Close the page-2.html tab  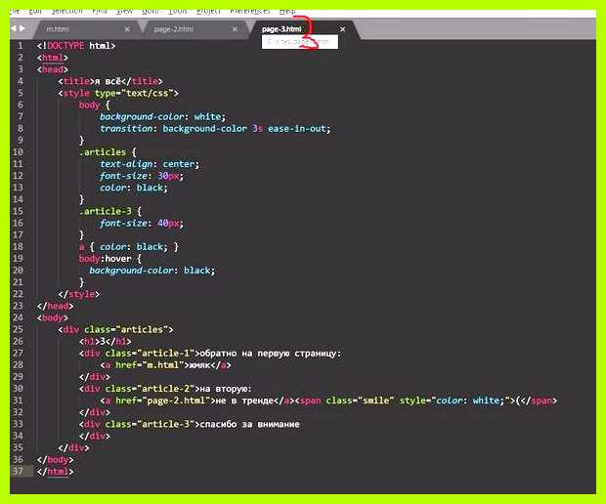(x=235, y=29)
